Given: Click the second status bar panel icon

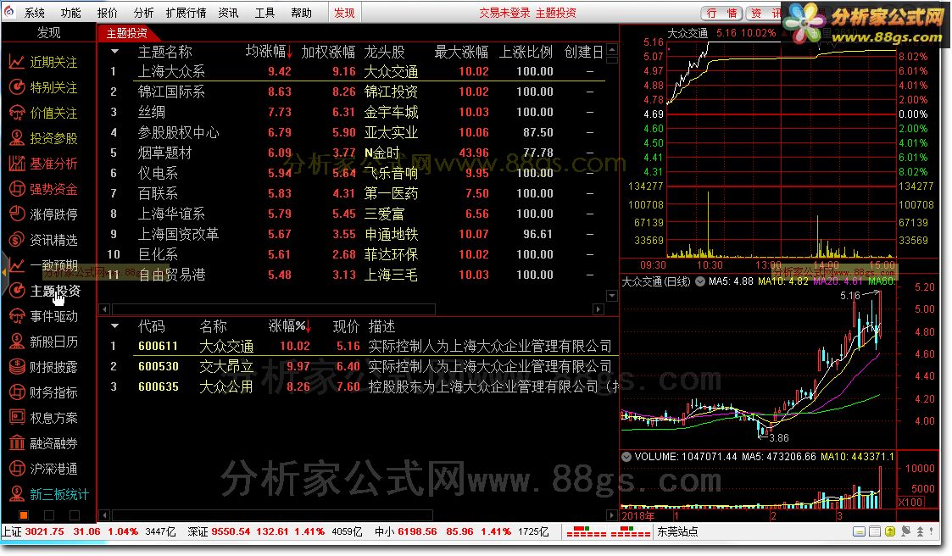Looking at the screenshot, I should point(874,531).
